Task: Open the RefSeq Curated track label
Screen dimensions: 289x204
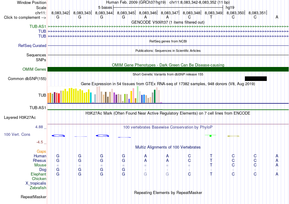Action: [x=32, y=45]
